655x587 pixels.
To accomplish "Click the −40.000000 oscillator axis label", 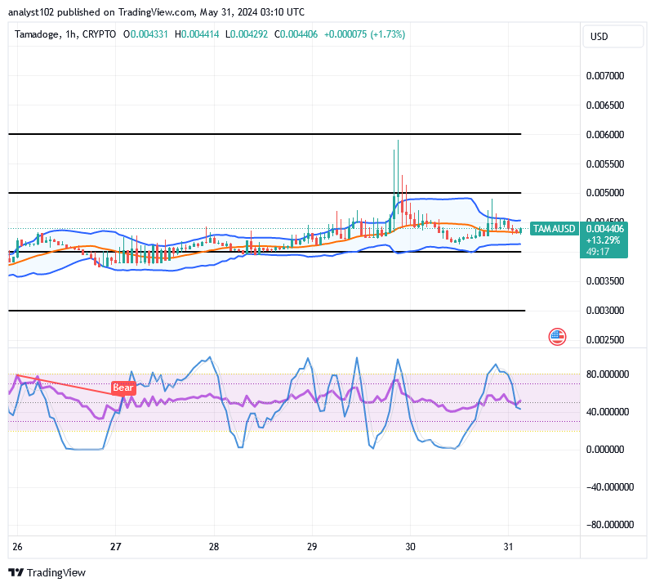I will click(610, 487).
